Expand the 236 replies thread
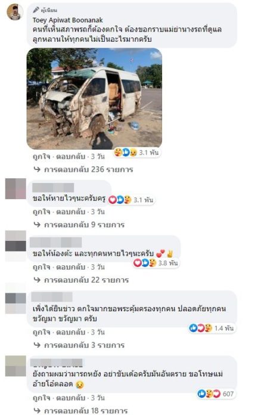Screen dimensions: 258x415 [x=83, y=169]
